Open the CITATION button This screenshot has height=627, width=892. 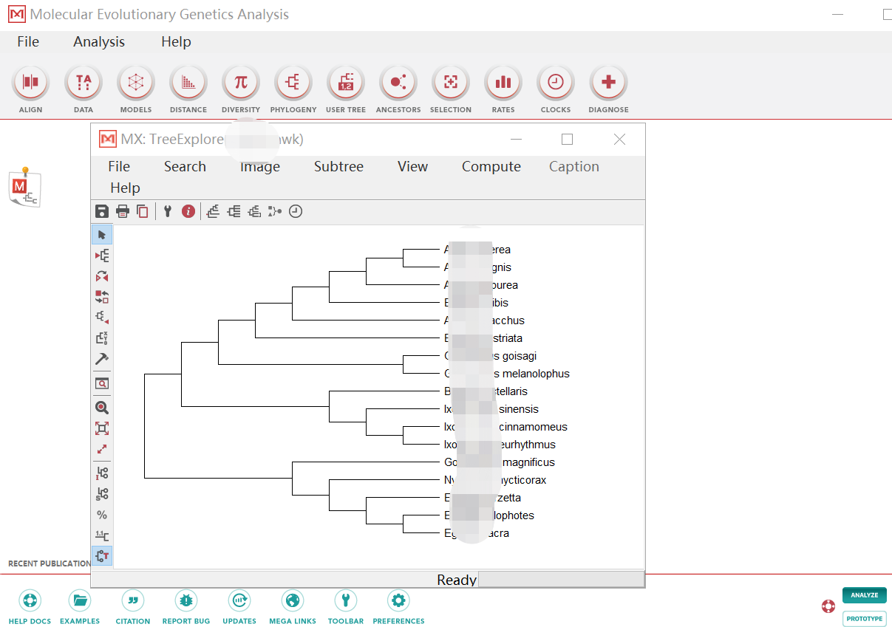[133, 607]
